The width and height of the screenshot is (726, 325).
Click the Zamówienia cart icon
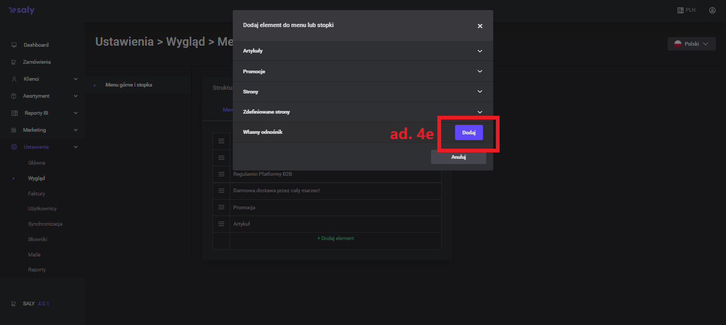coord(14,62)
